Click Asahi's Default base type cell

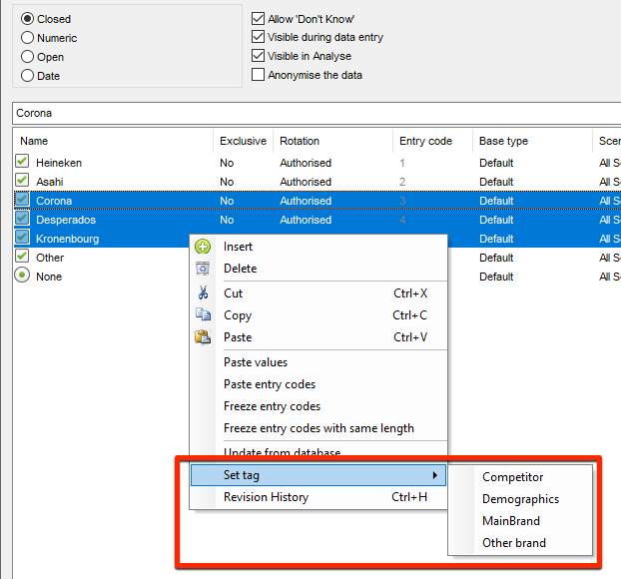496,182
